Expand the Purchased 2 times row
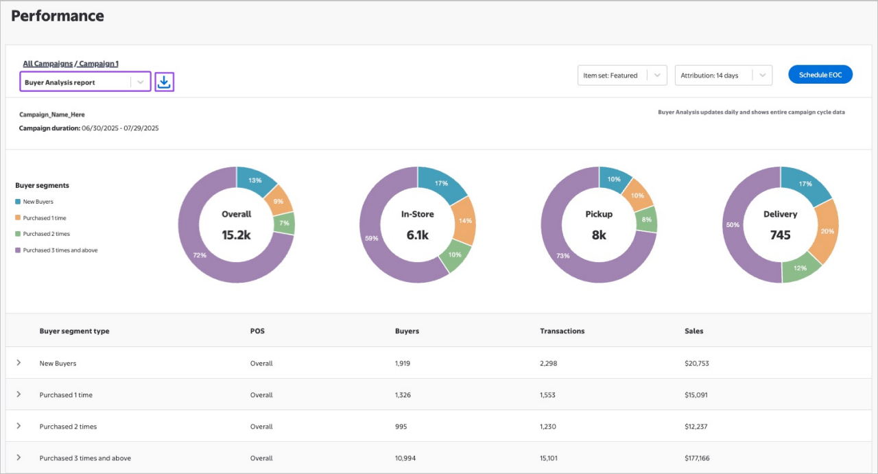 (19, 426)
